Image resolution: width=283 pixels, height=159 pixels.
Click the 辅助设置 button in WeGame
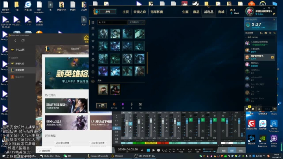(x=44, y=150)
